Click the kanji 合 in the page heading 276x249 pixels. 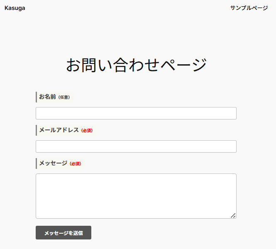121,65
